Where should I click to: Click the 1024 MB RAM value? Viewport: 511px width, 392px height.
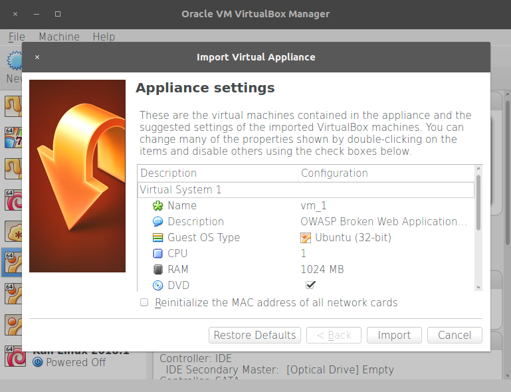click(322, 270)
